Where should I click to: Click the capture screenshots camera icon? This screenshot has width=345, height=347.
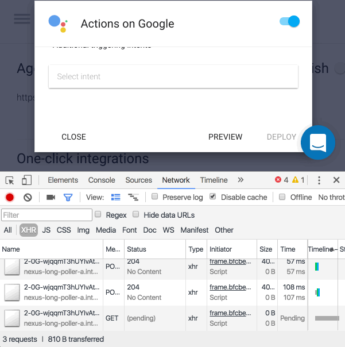point(51,197)
